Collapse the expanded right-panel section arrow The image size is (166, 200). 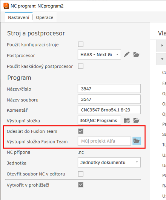[162, 59]
